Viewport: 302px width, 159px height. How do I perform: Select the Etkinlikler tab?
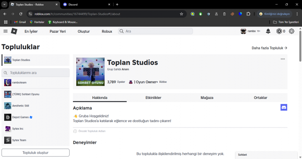(153, 98)
